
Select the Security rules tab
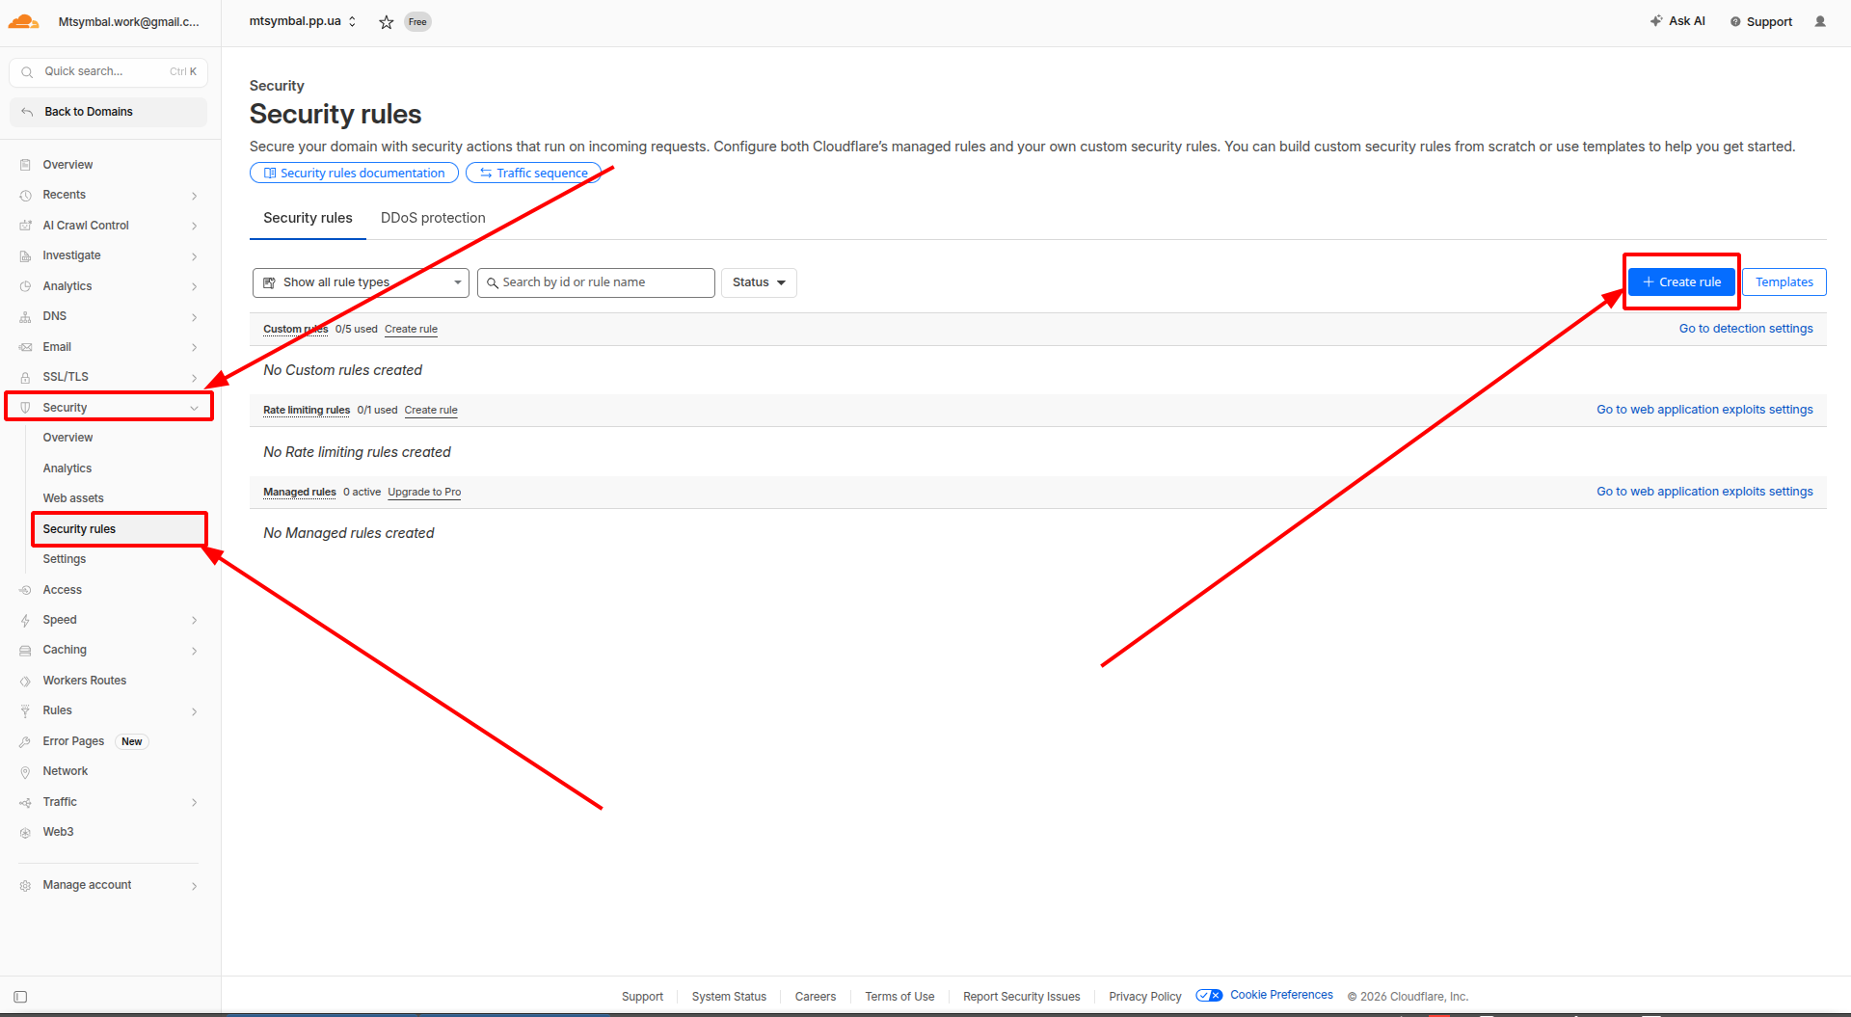tap(308, 218)
